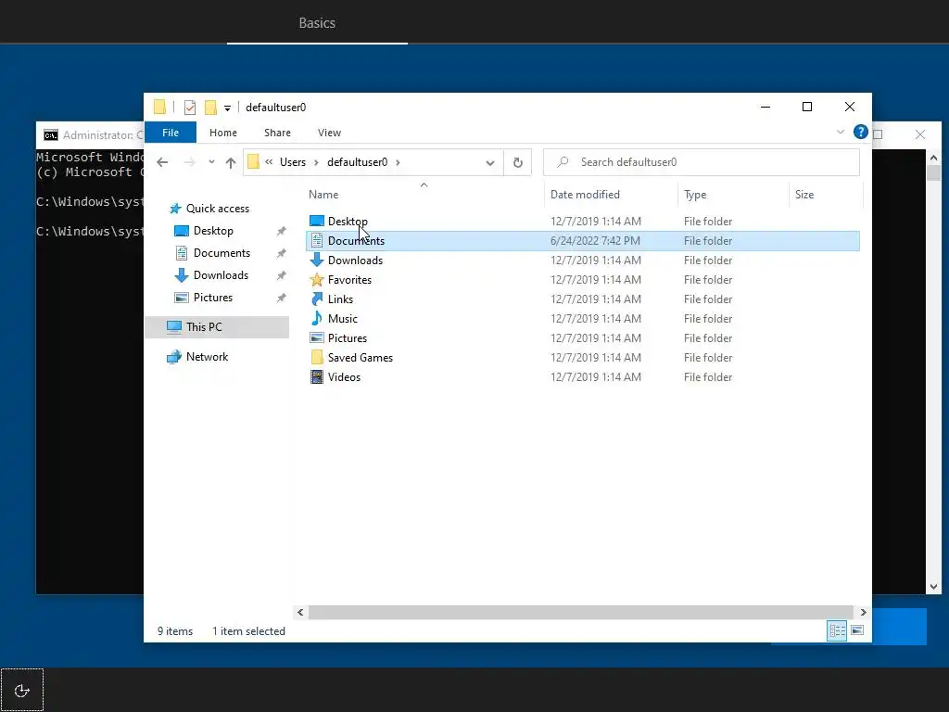Click the Command Prompt scroll up arrow

point(933,158)
